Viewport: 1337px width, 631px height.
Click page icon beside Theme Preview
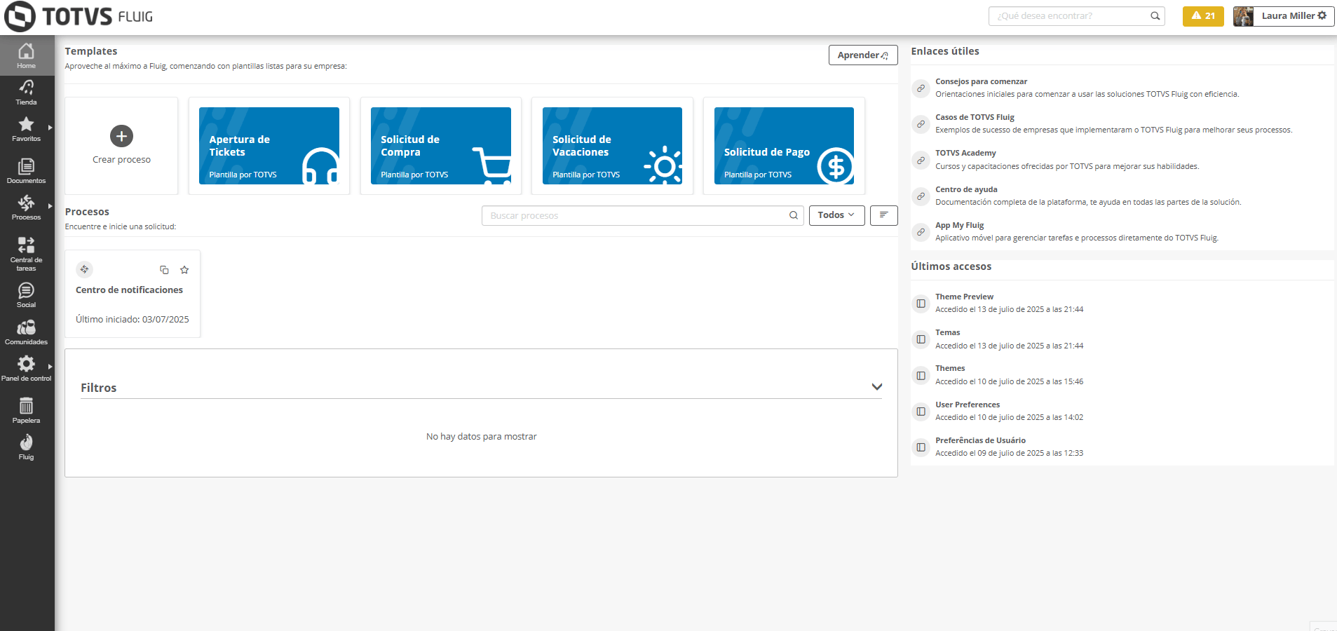(x=921, y=304)
